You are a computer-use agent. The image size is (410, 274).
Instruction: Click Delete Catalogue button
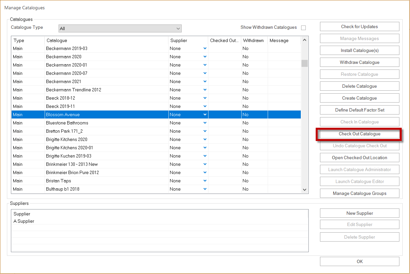(359, 86)
